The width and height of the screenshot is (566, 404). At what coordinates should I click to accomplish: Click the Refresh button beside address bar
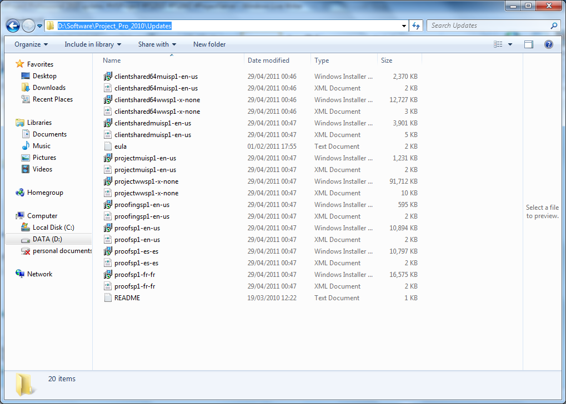pyautogui.click(x=417, y=26)
